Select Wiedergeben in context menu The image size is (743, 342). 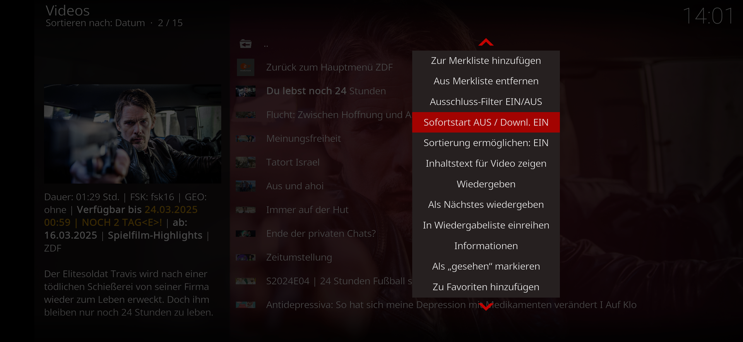[486, 184]
